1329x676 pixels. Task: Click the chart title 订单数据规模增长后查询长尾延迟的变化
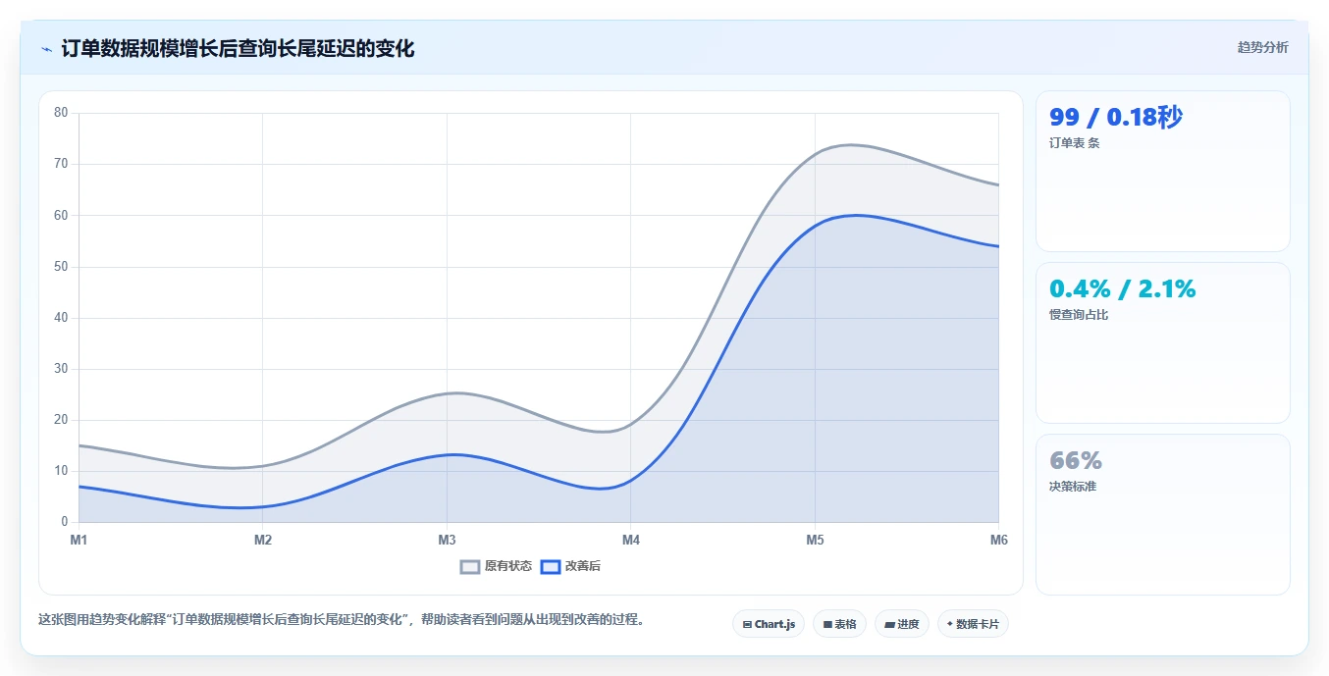[x=238, y=48]
